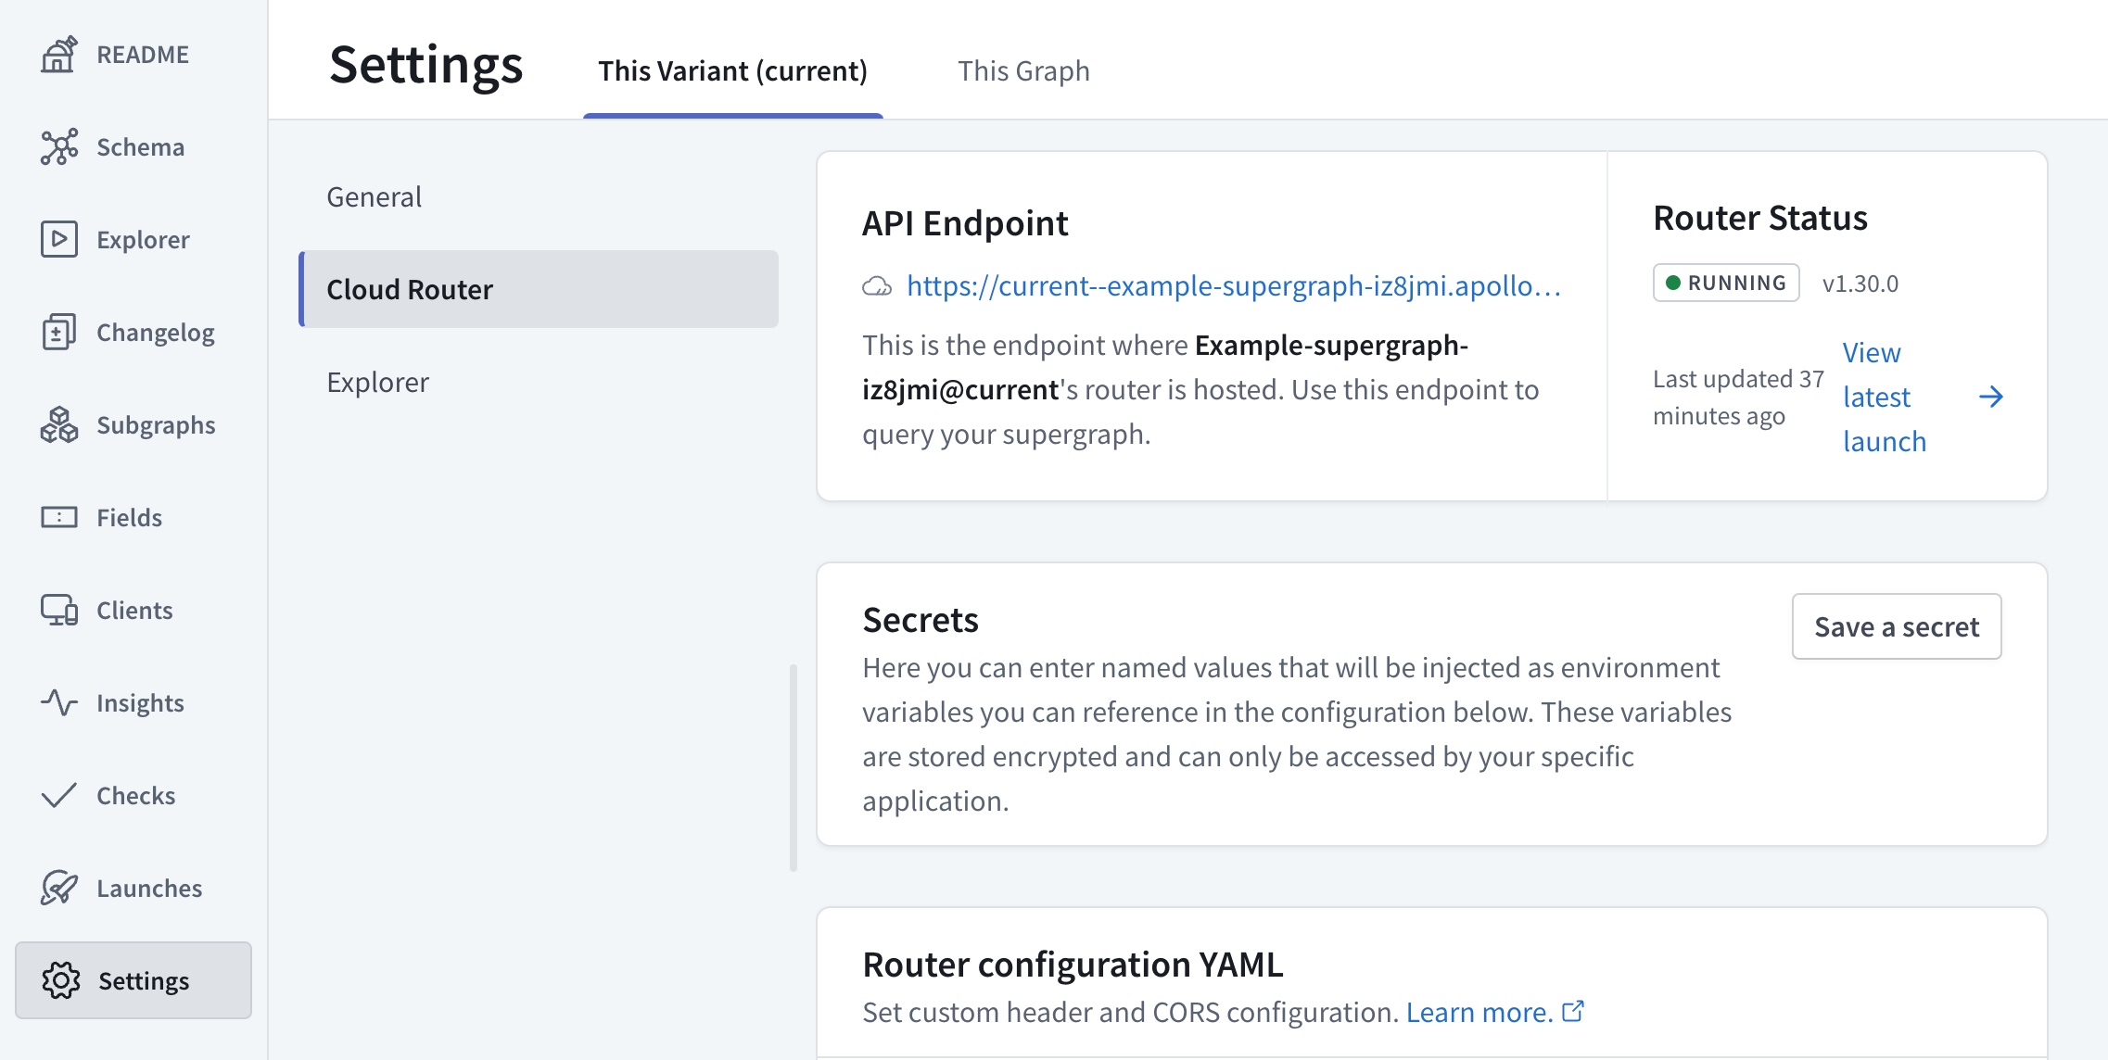Select the This Graph tab

click(x=1025, y=71)
